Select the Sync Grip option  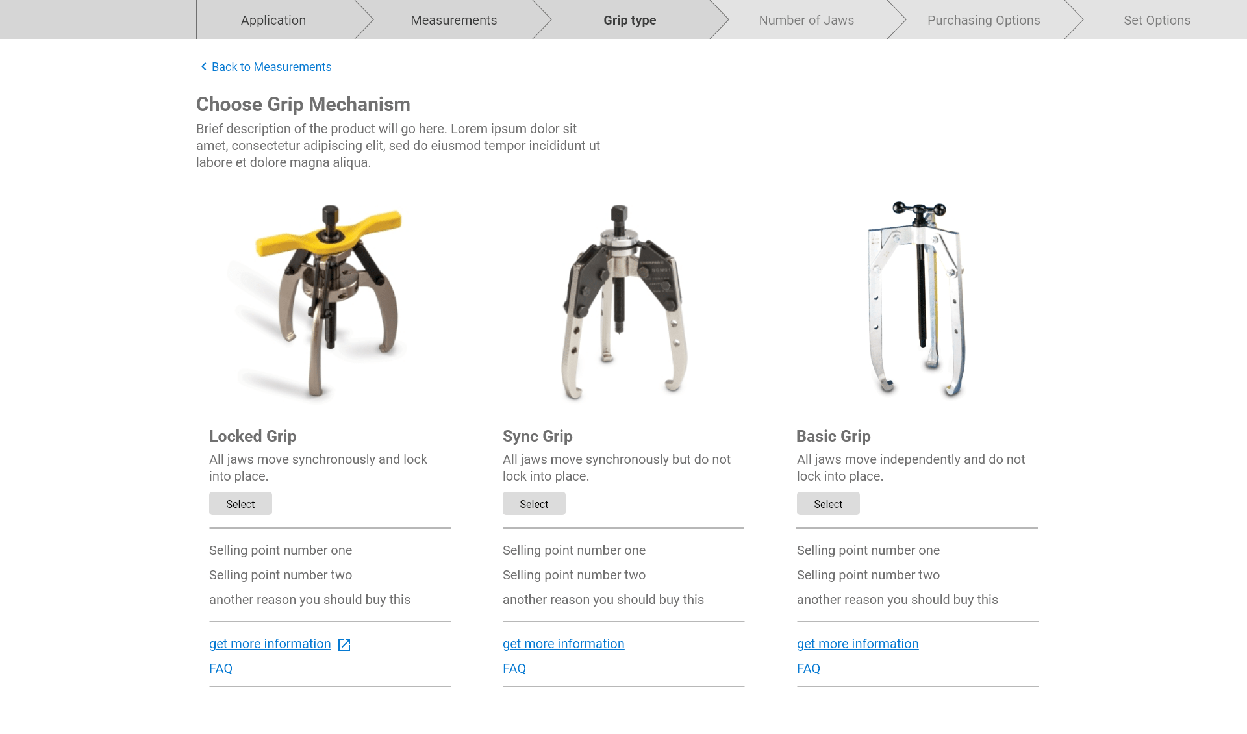click(x=534, y=504)
